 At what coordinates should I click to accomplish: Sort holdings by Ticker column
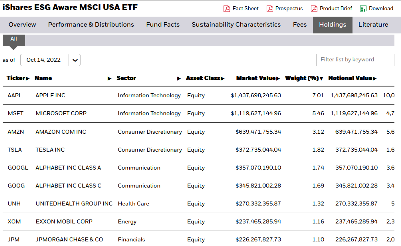(x=18, y=78)
